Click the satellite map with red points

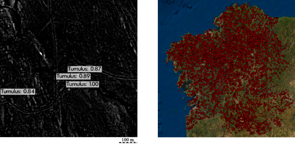[226, 68]
